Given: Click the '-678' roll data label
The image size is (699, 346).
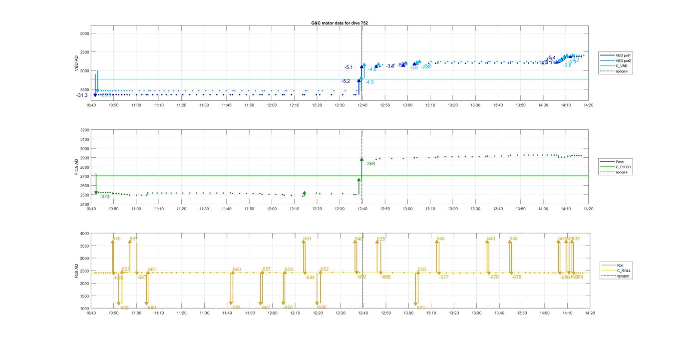Looking at the screenshot, I should pyautogui.click(x=517, y=277).
